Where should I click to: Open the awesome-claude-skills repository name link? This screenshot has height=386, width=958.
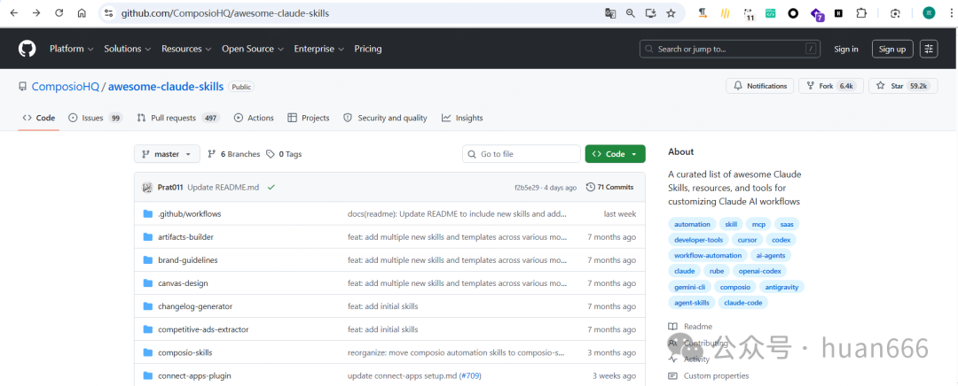pos(166,87)
